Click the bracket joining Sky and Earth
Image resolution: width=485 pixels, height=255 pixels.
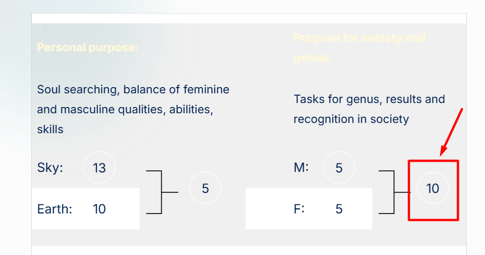point(162,192)
